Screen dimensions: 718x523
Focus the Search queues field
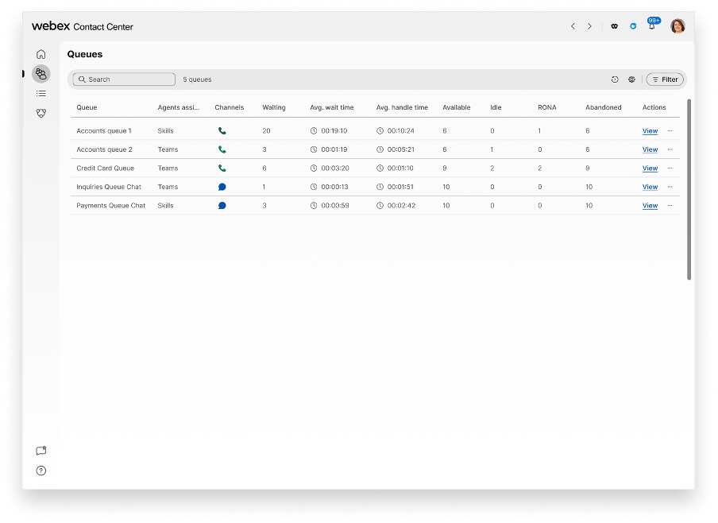[x=124, y=79]
